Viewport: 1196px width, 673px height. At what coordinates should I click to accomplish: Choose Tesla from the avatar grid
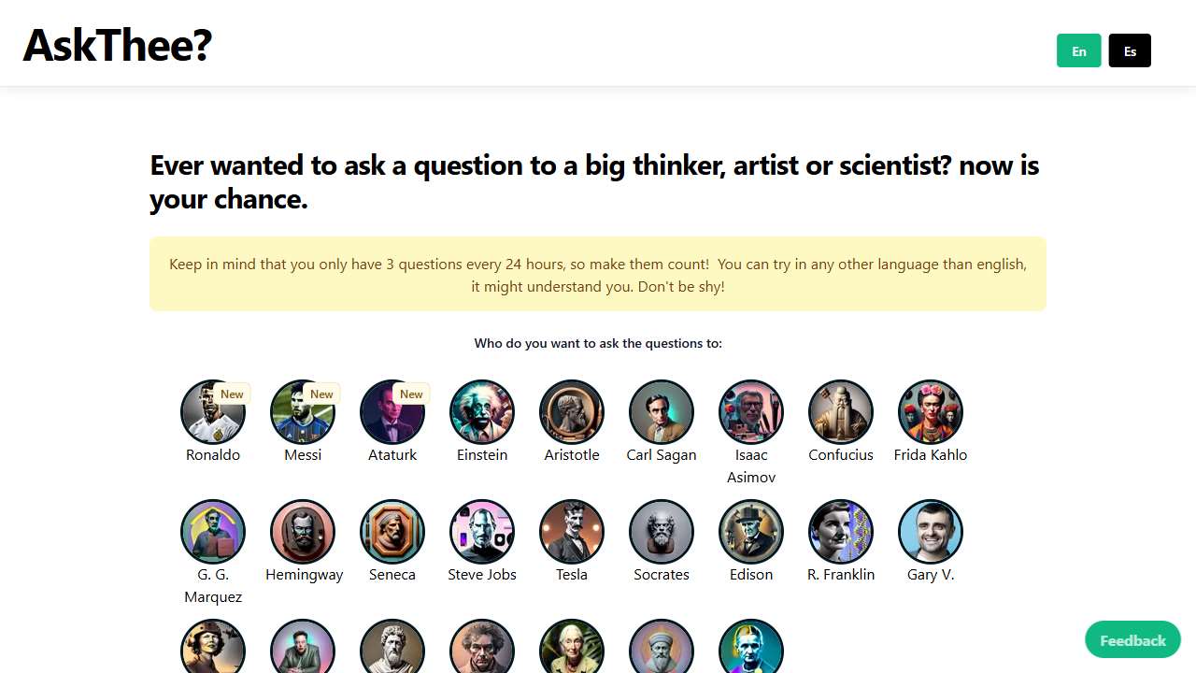pyautogui.click(x=571, y=531)
